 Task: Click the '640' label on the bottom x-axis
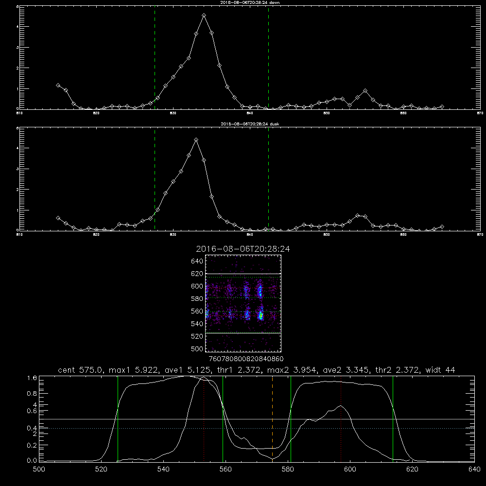[474, 469]
